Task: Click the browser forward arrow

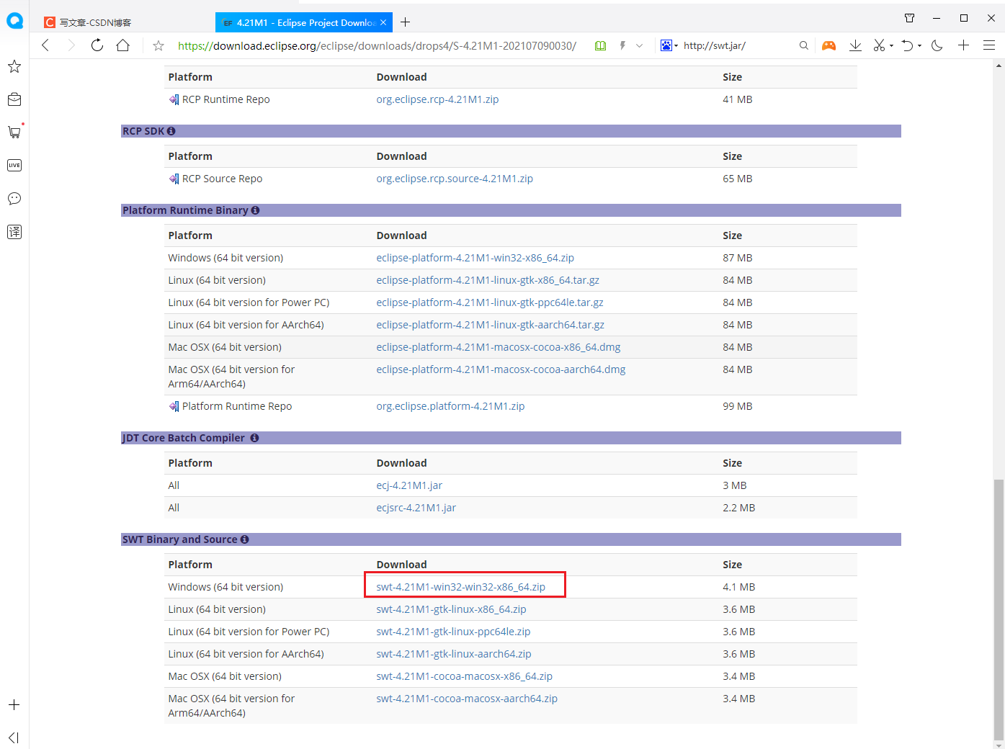Action: tap(71, 45)
